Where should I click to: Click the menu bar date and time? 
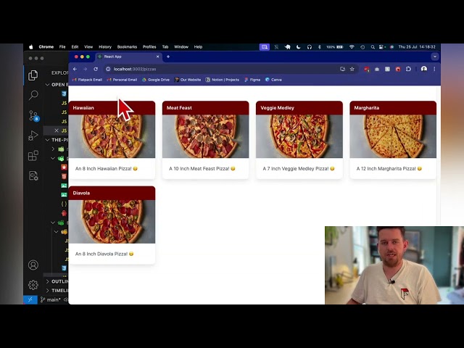tap(417, 46)
